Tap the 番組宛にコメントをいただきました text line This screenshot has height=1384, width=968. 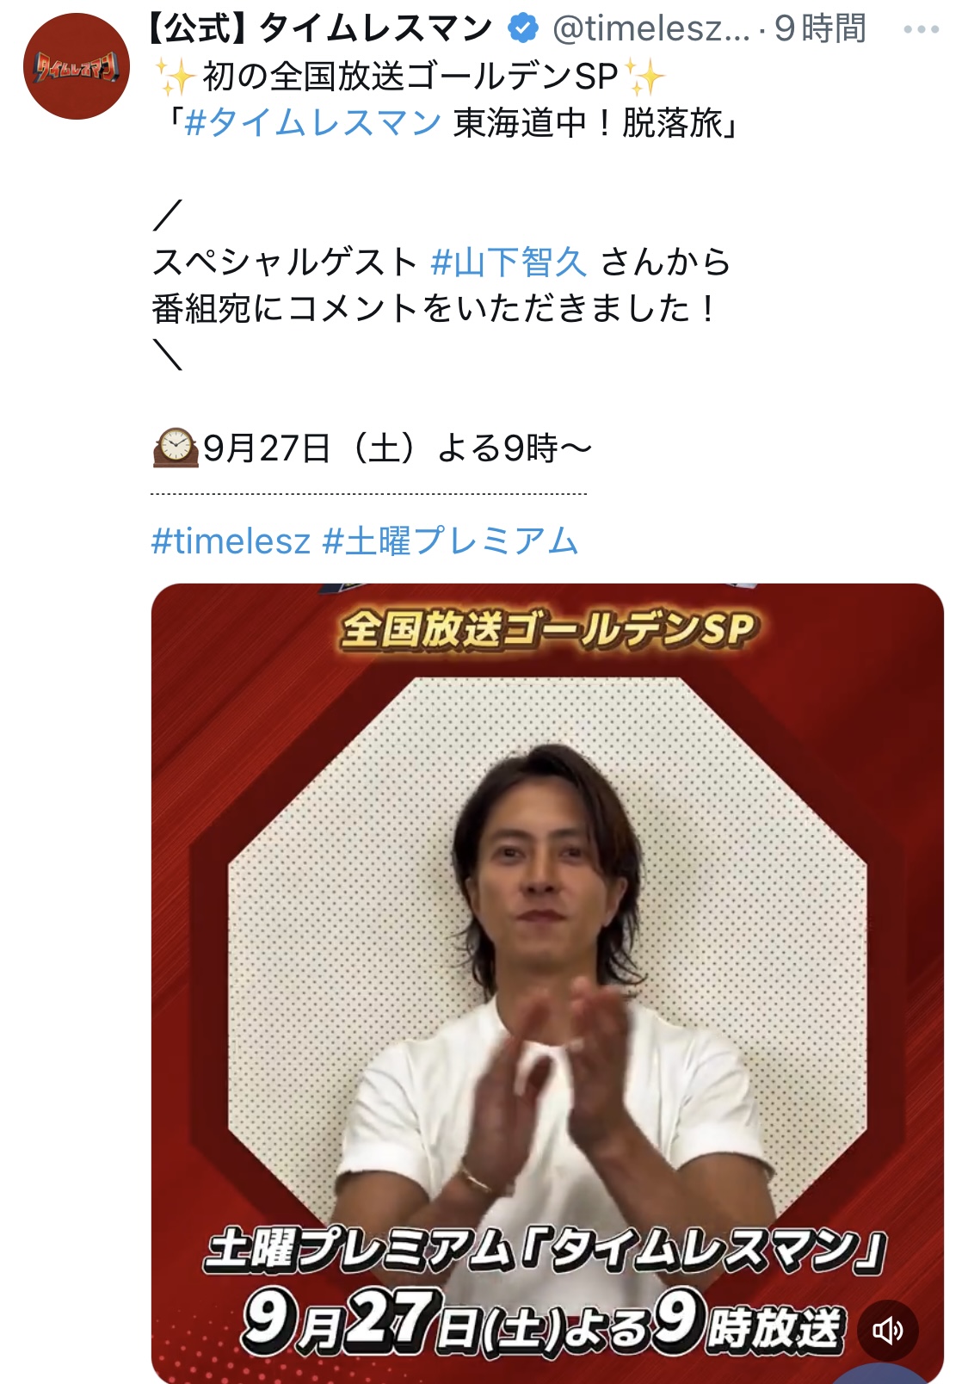[434, 308]
